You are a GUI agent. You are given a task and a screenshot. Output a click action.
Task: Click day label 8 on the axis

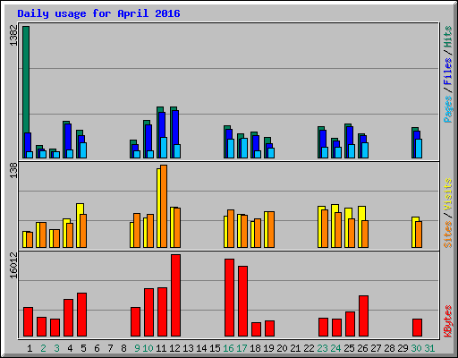[x=123, y=348]
